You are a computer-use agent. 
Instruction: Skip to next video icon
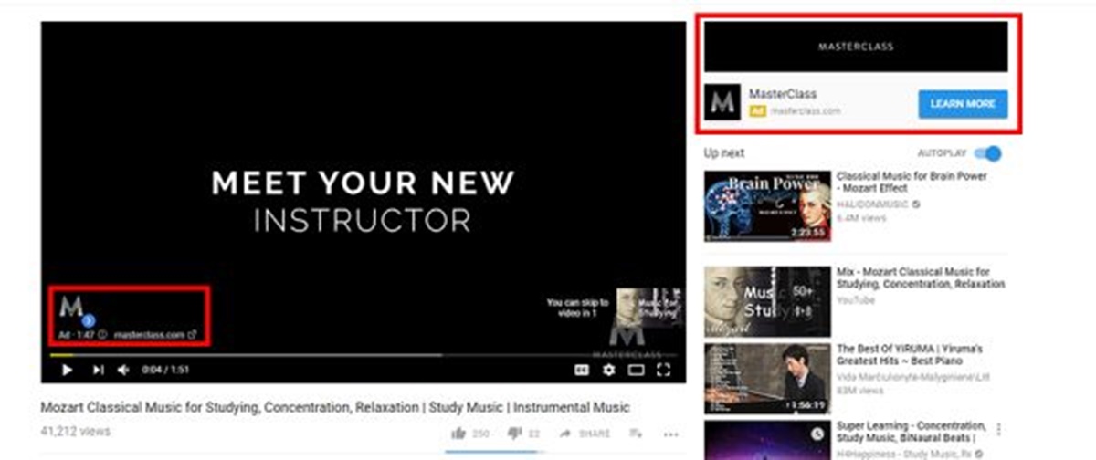98,370
